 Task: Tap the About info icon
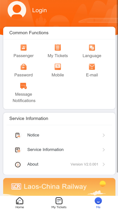[18, 164]
